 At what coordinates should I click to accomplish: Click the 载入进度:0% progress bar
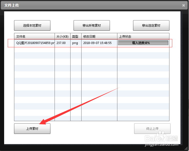tap(143, 43)
